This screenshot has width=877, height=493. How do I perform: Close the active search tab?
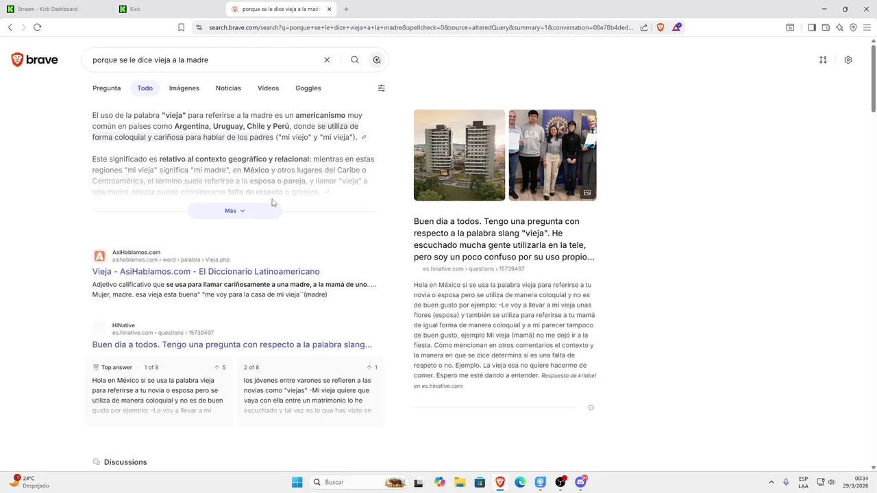click(x=330, y=9)
